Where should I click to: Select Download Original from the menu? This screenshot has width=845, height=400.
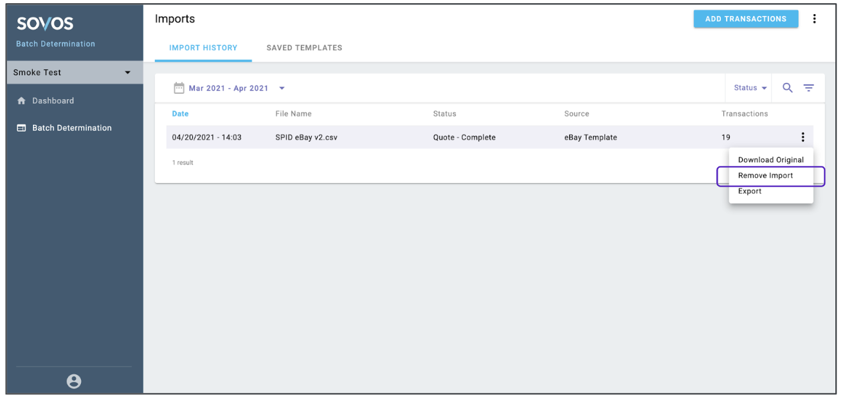pos(770,160)
